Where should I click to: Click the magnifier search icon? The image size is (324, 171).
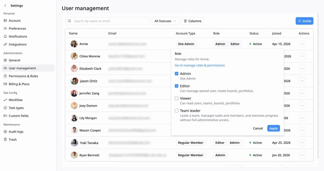click(x=69, y=21)
